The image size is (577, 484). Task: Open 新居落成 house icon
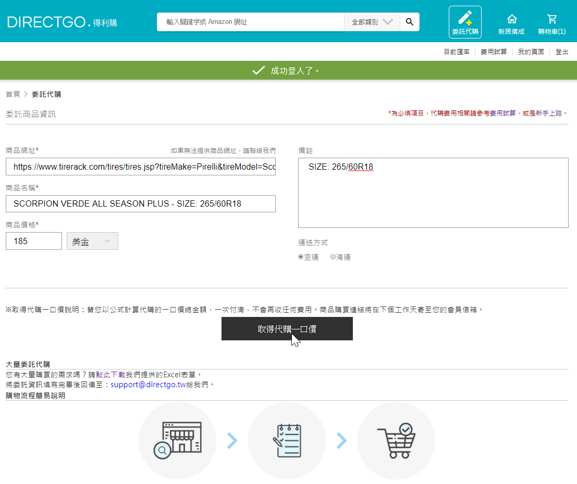(x=511, y=24)
